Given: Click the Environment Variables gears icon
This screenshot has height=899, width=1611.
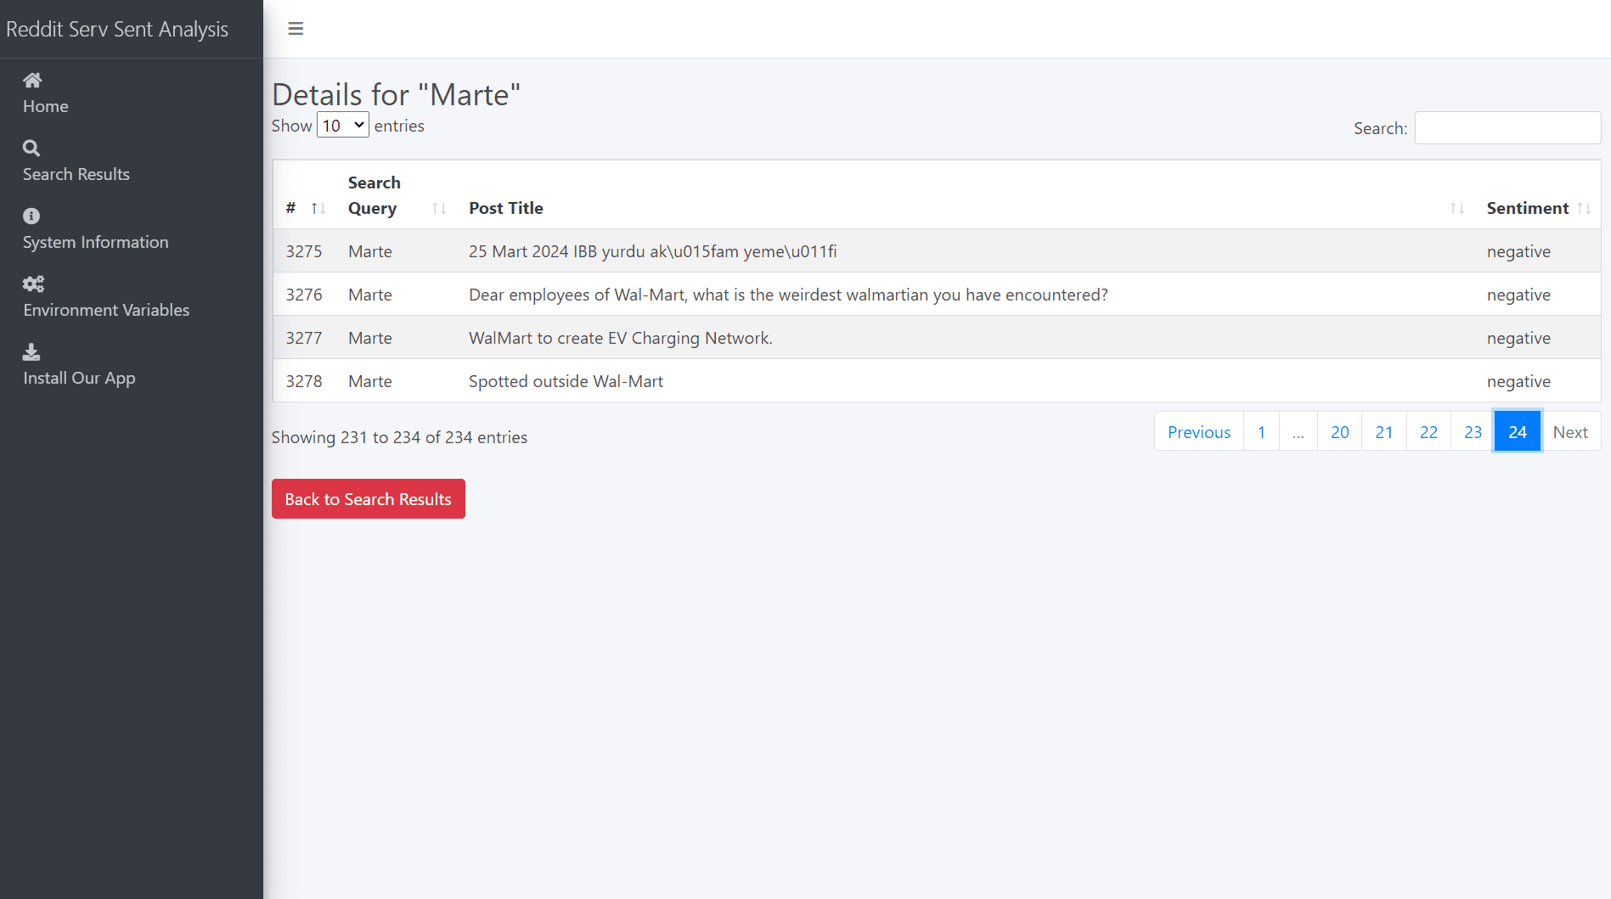Looking at the screenshot, I should point(33,284).
